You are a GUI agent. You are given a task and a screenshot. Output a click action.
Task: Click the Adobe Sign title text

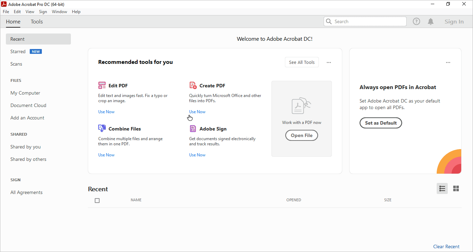(x=213, y=129)
